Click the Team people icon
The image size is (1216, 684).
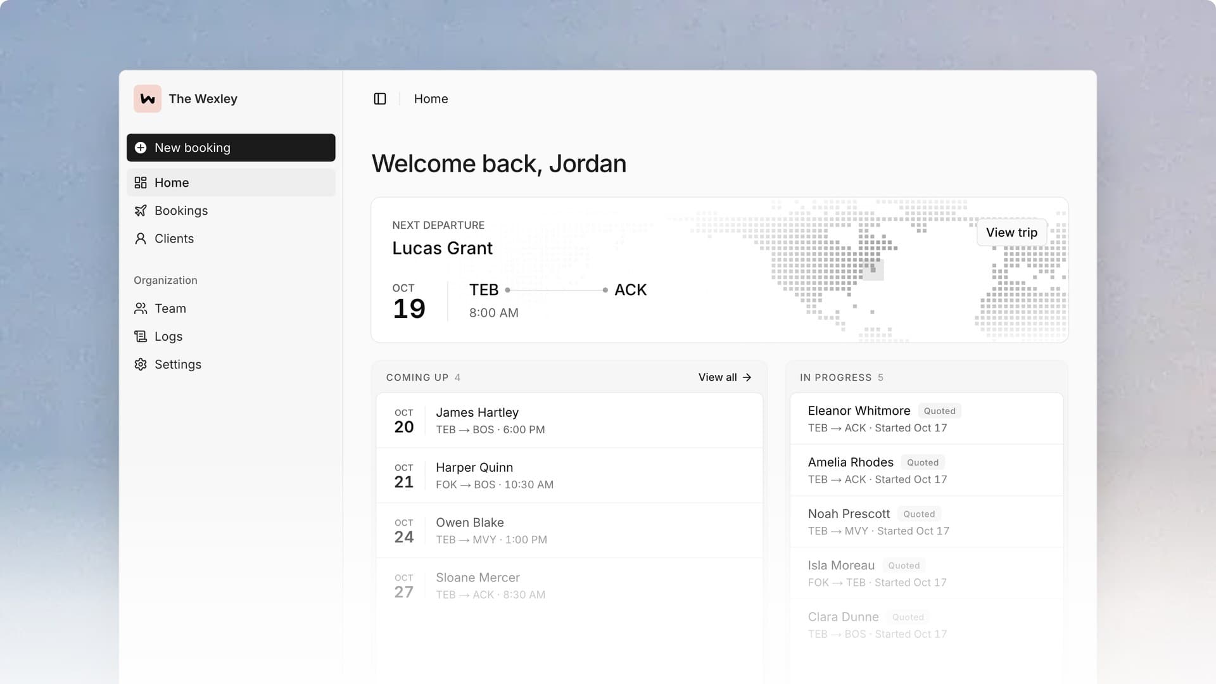141,308
